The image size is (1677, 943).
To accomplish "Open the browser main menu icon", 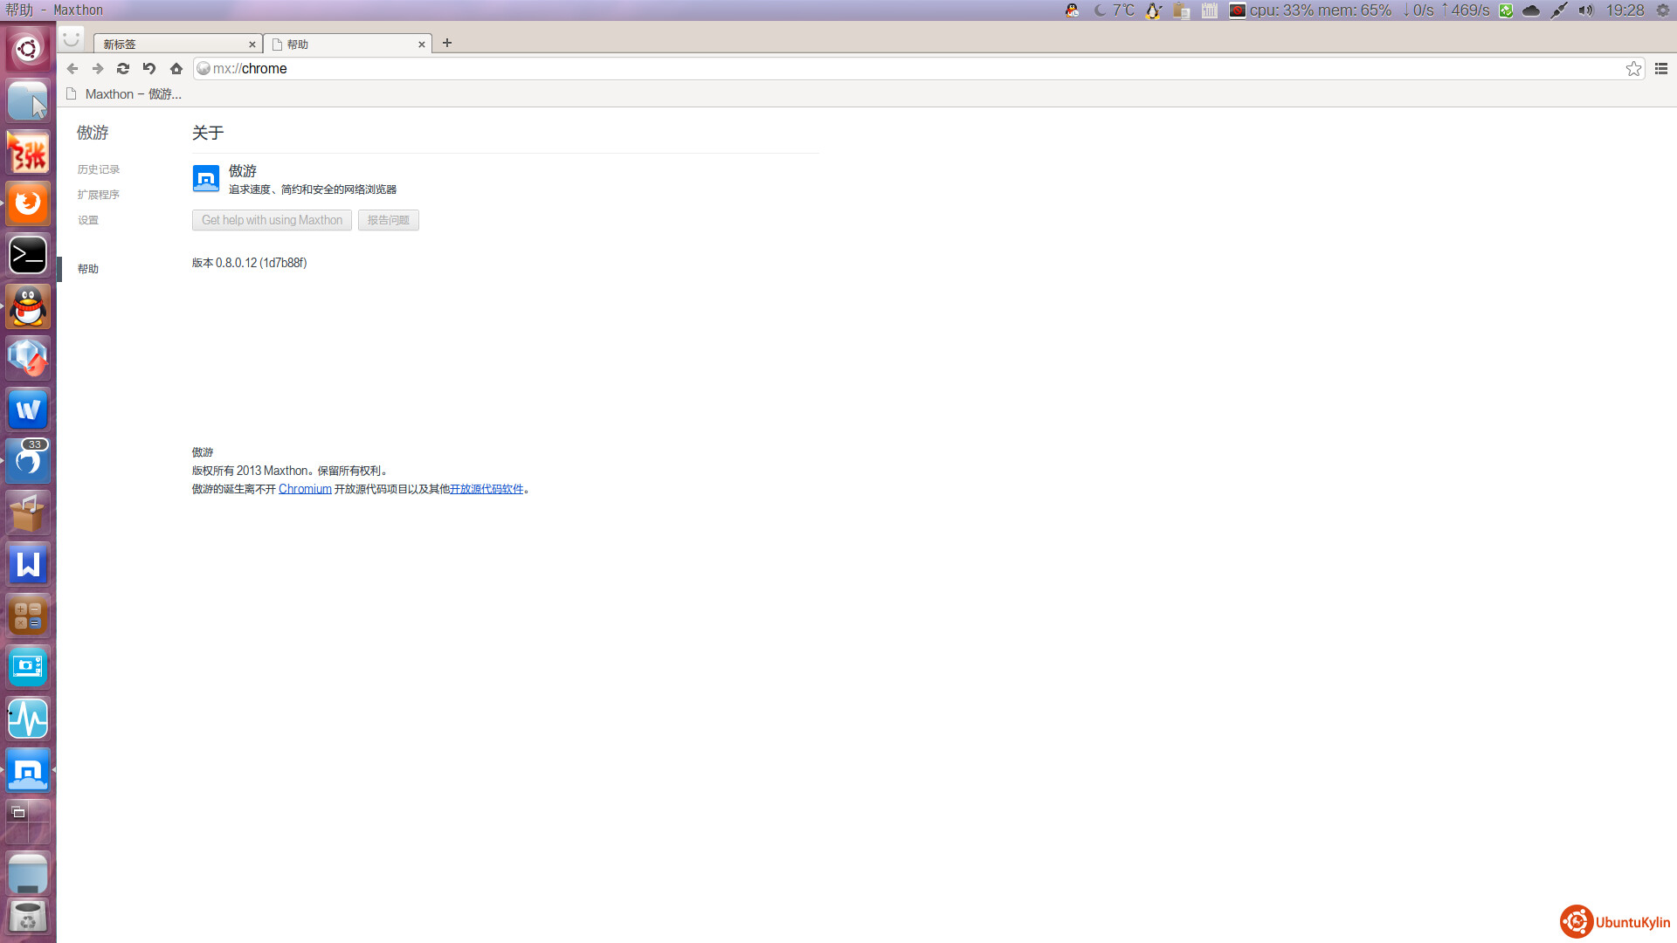I will click(1661, 68).
